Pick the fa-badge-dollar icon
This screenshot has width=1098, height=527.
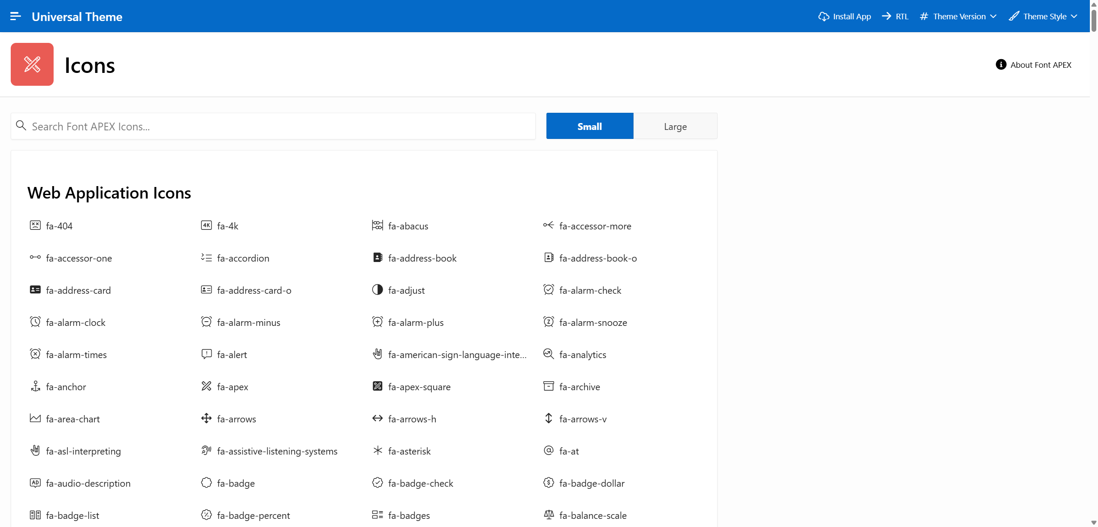point(549,483)
